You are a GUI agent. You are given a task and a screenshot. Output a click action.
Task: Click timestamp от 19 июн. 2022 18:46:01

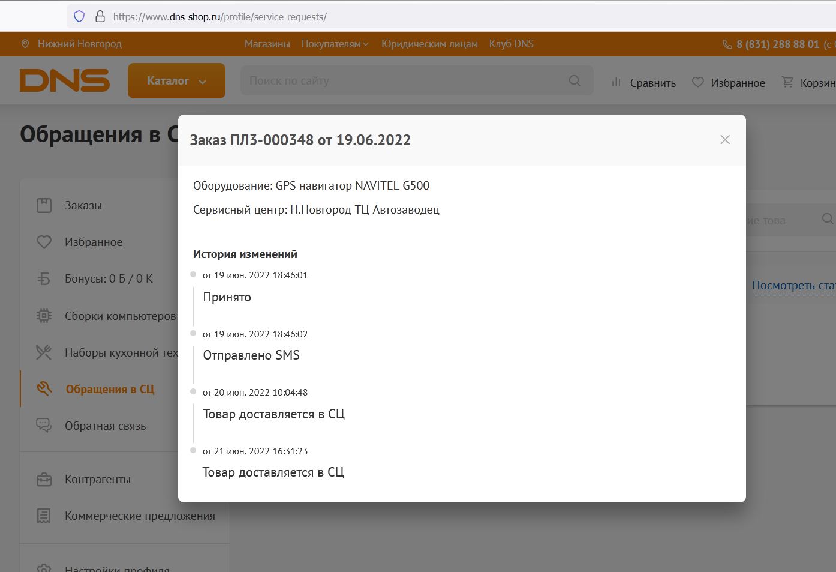point(255,275)
